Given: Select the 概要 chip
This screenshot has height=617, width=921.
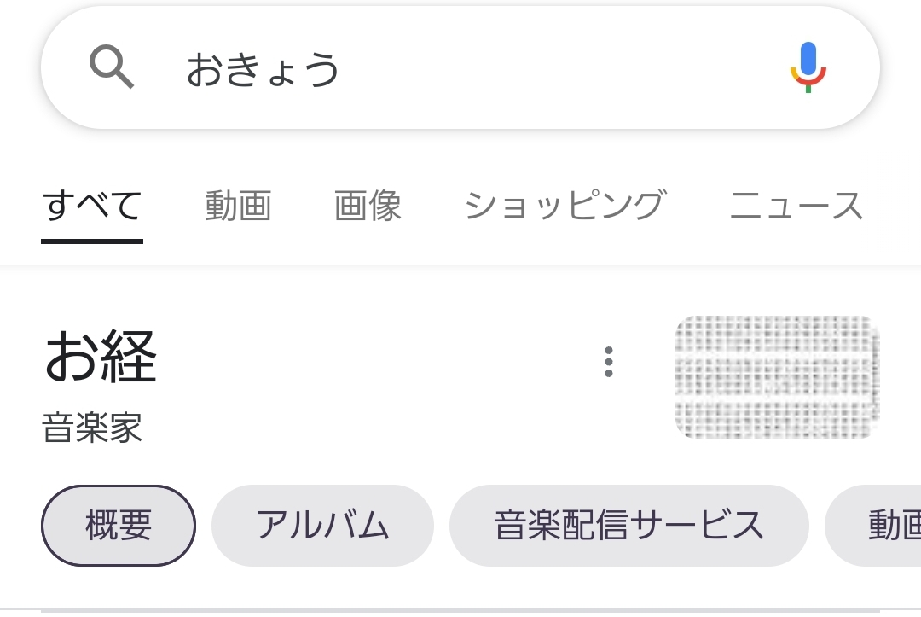Looking at the screenshot, I should pyautogui.click(x=119, y=526).
